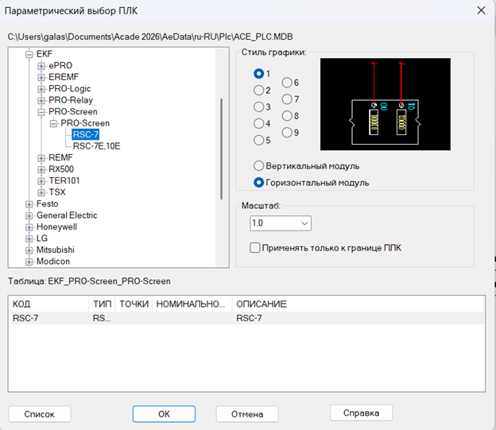Sort by the КОД column header
The width and height of the screenshot is (496, 430).
[x=50, y=304]
